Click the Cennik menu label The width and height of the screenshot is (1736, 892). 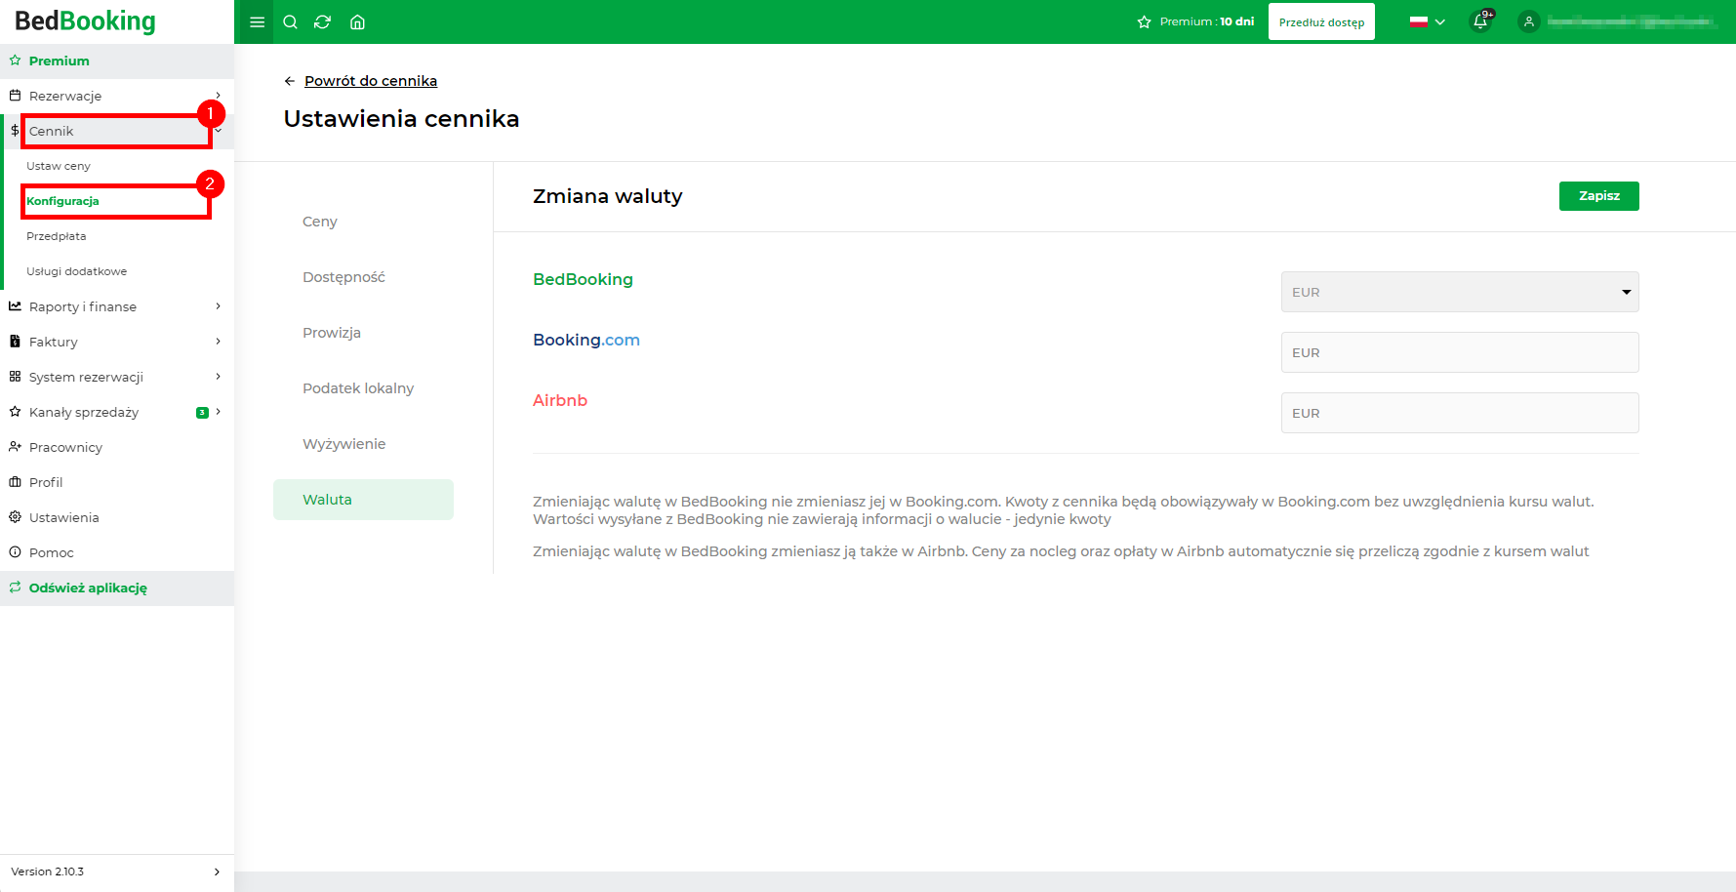click(x=52, y=131)
